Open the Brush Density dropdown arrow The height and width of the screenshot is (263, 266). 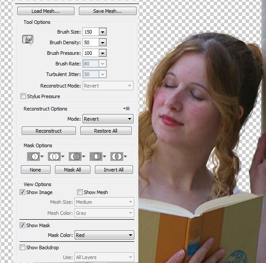coord(102,42)
